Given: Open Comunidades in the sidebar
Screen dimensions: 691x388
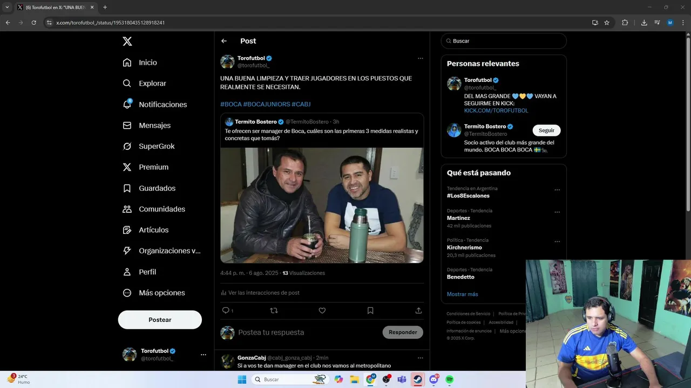Looking at the screenshot, I should click(154, 209).
